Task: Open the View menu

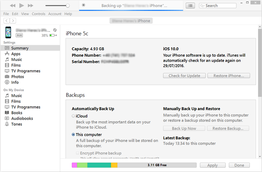Action: (x=25, y=14)
